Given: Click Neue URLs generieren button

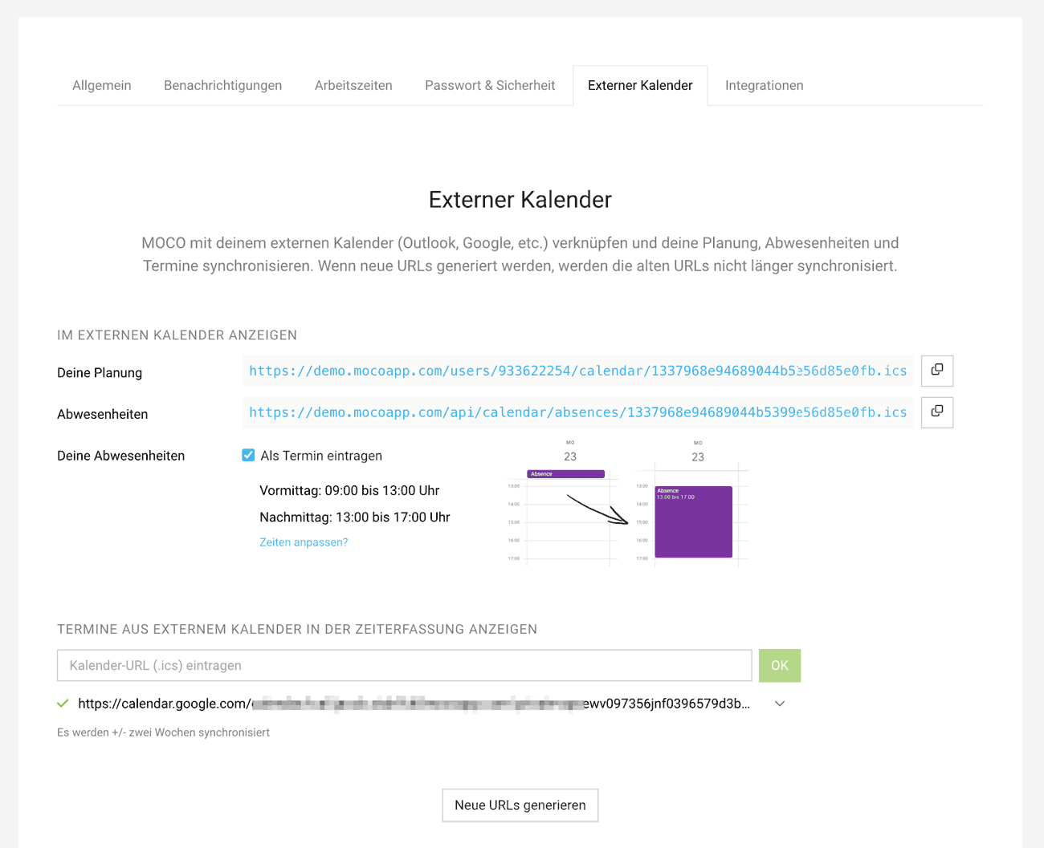Looking at the screenshot, I should 520,805.
